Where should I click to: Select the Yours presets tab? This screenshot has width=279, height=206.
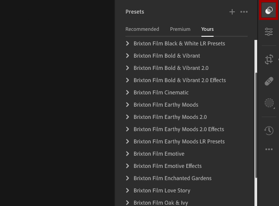click(x=207, y=29)
